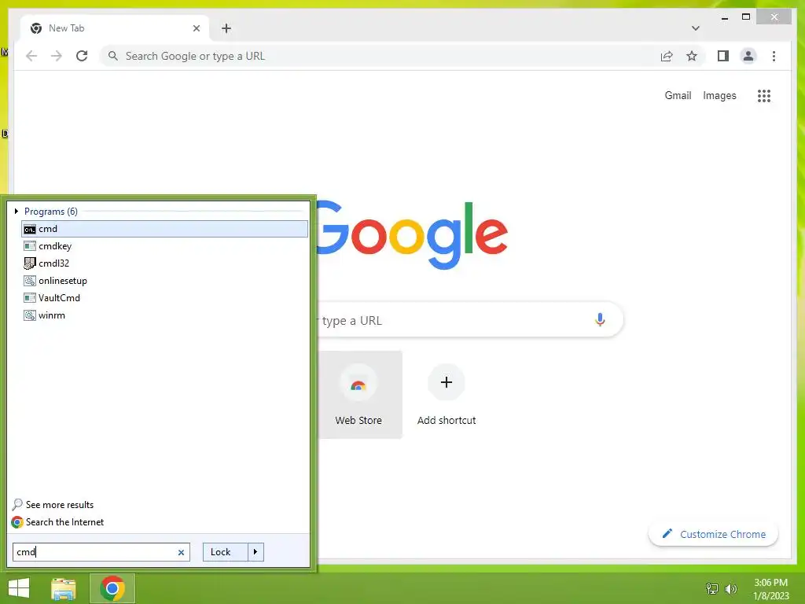Go back in Chrome
Image resolution: width=805 pixels, height=604 pixels.
click(x=31, y=56)
